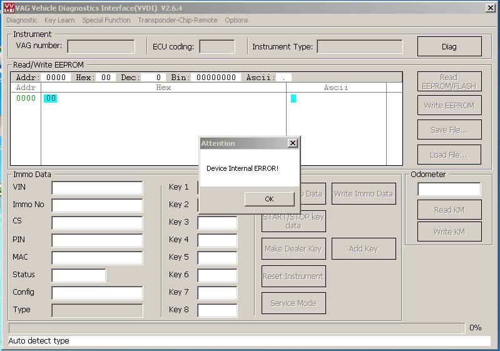Select highlighted hex byte 00 in editor
The image size is (500, 351).
pyautogui.click(x=51, y=98)
